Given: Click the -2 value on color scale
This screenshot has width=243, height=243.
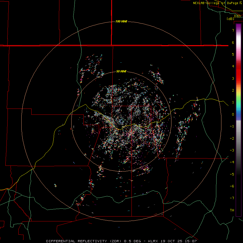Looking at the screenshot, I should click(x=232, y=139).
